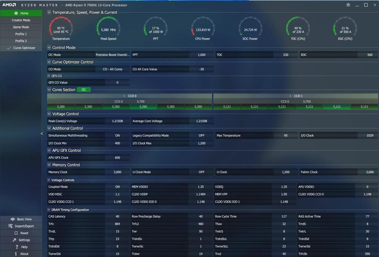This screenshot has width=379, height=257.
Task: Click the Temperature gauge dial
Action: pyautogui.click(x=61, y=28)
